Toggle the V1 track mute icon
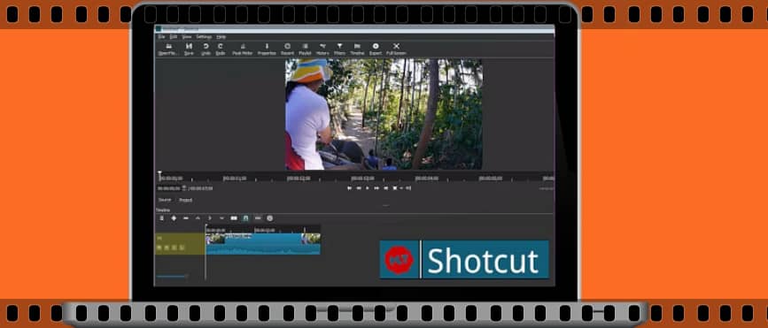768x328 pixels. pos(159,248)
